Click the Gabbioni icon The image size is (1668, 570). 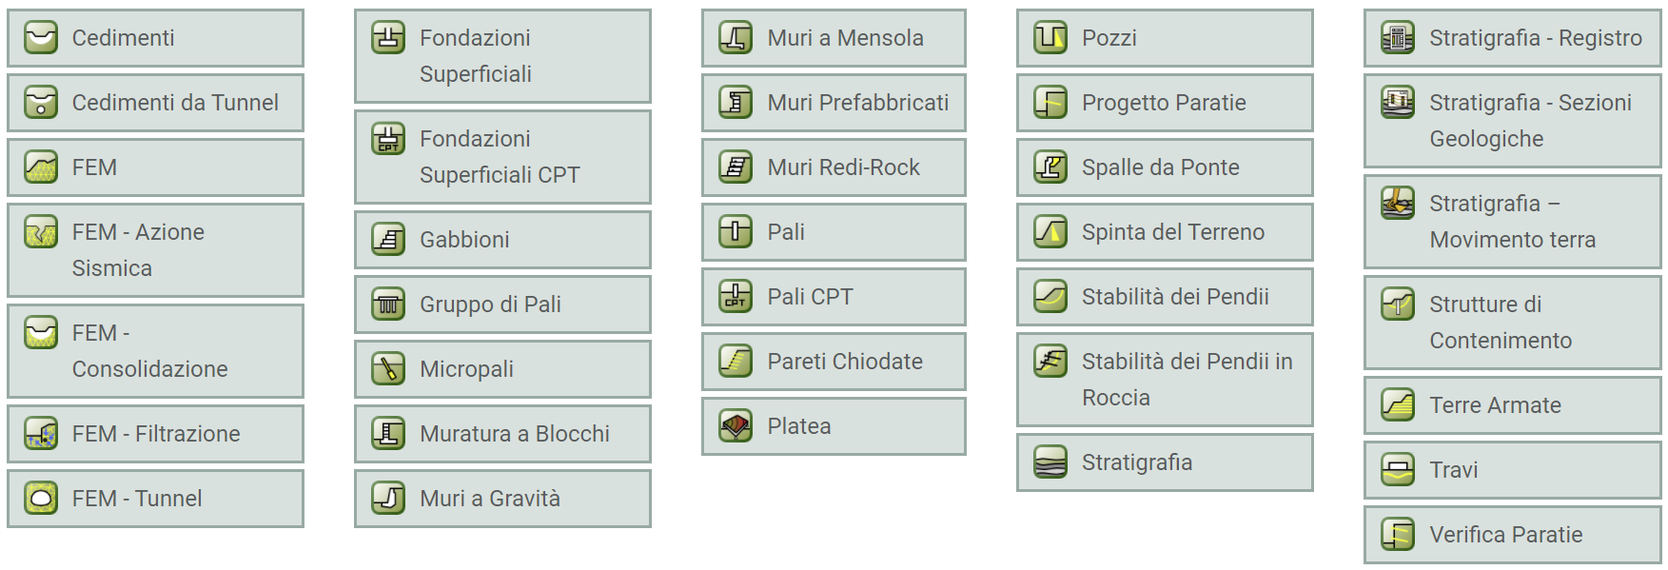point(388,240)
